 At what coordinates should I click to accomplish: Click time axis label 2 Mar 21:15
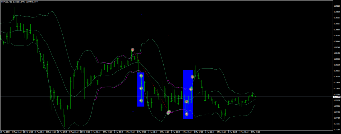(x=210, y=132)
